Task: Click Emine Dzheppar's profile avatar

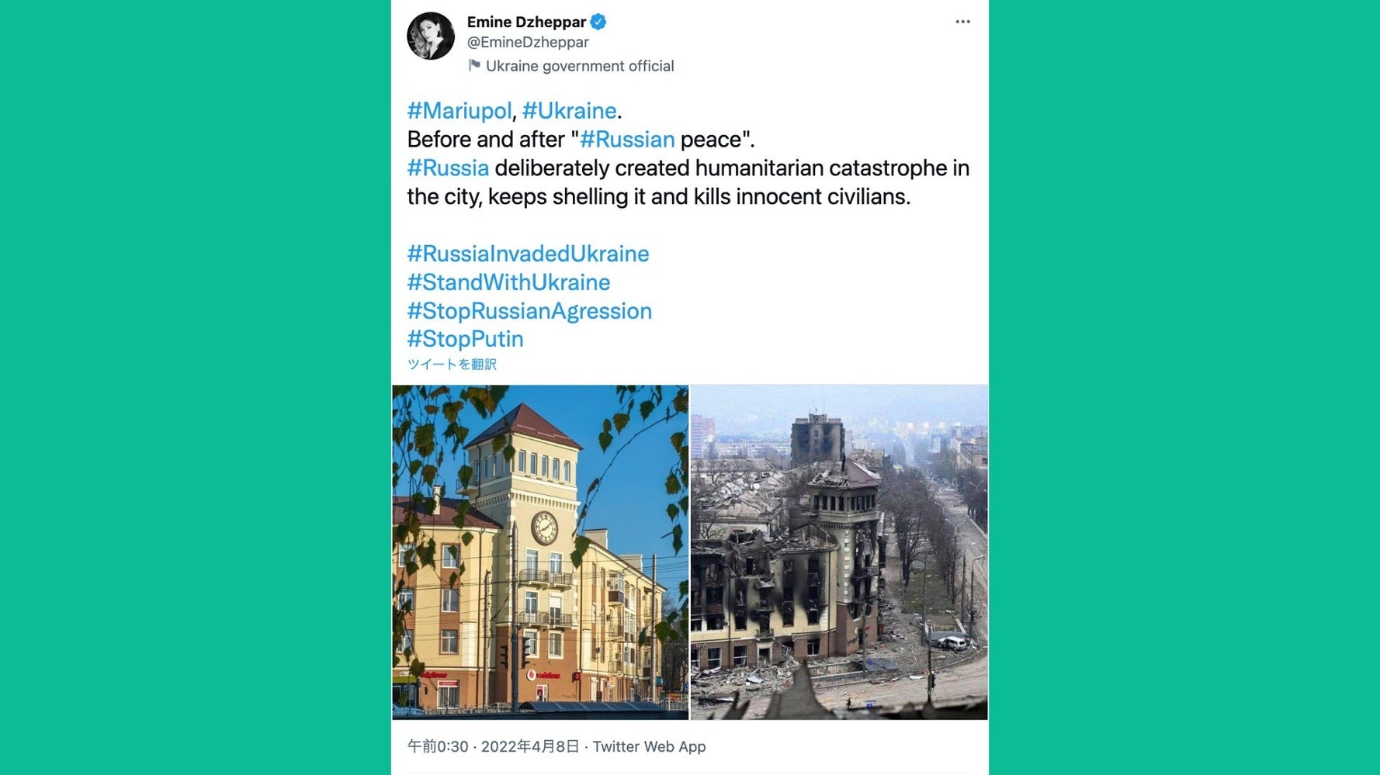Action: coord(431,36)
